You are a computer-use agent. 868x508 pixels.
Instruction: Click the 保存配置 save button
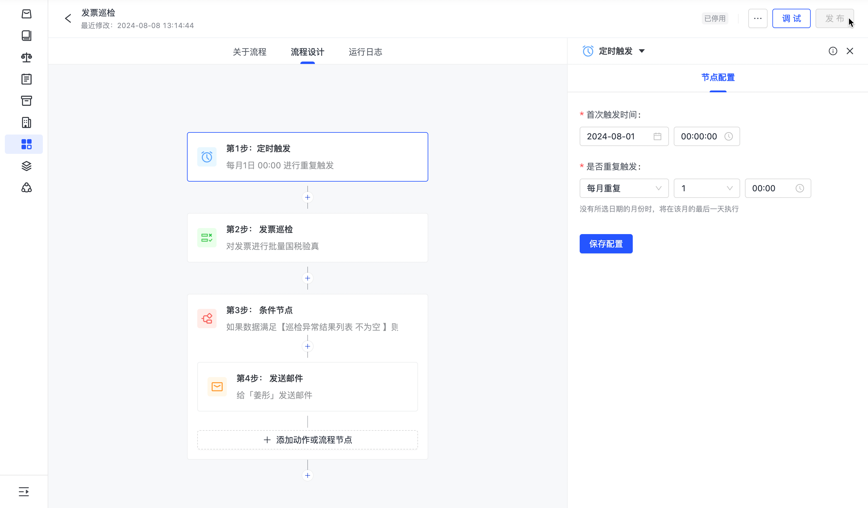606,244
